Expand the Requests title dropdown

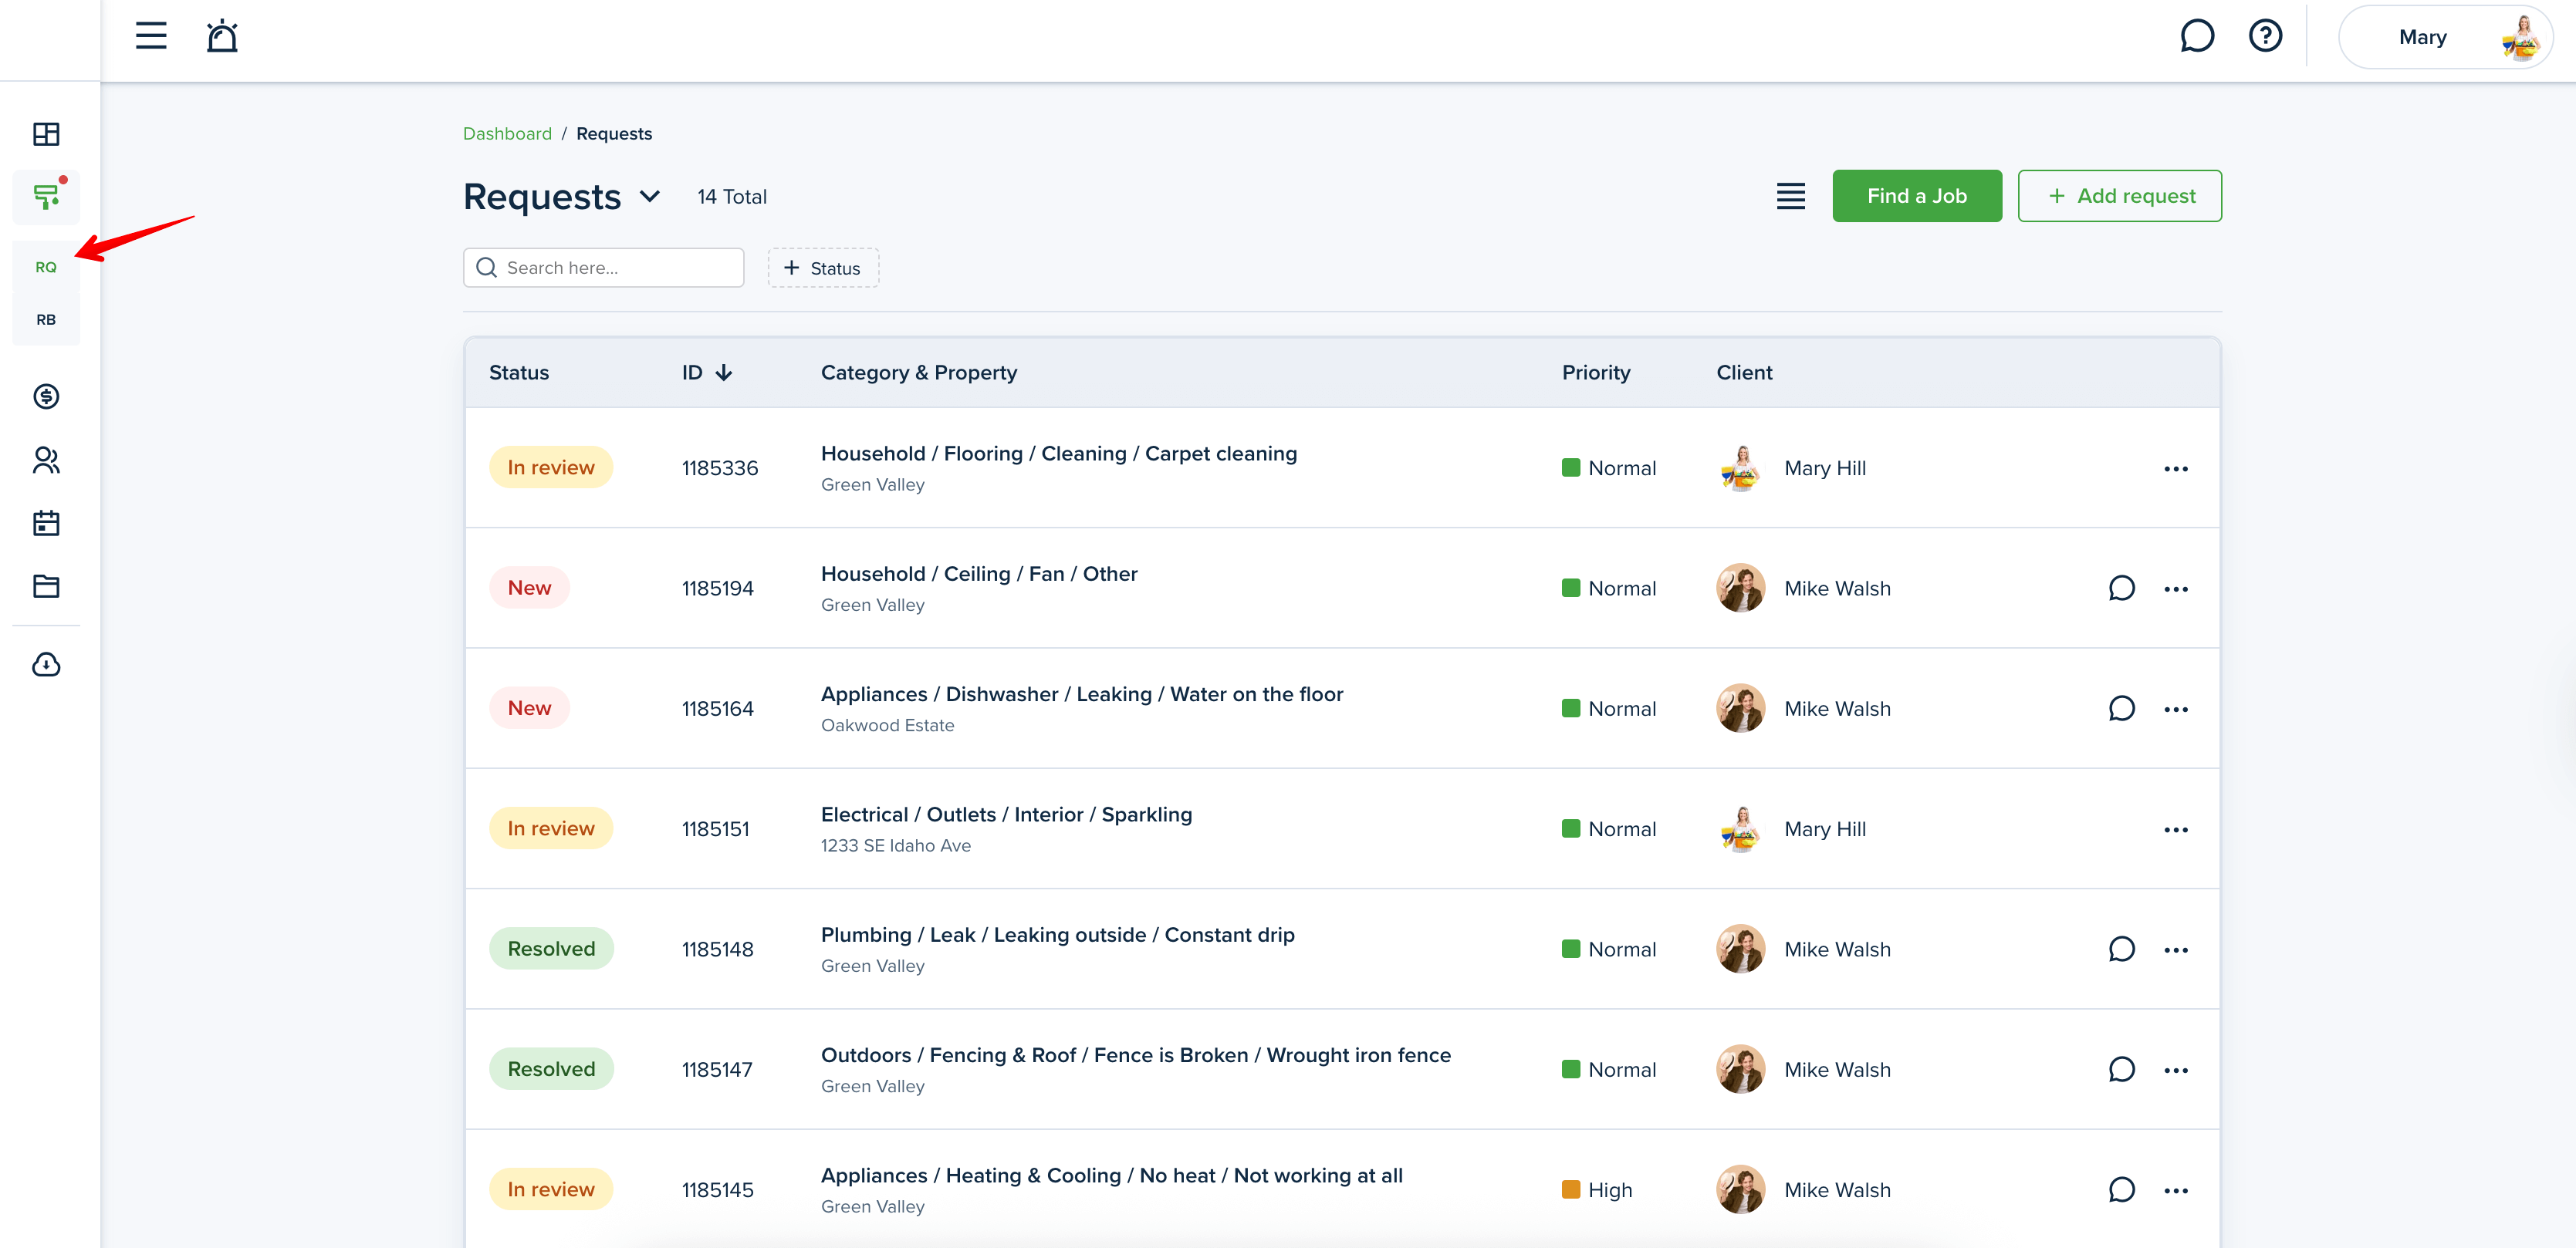[650, 197]
